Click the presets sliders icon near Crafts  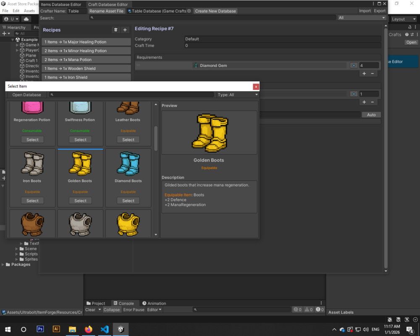click(x=412, y=34)
